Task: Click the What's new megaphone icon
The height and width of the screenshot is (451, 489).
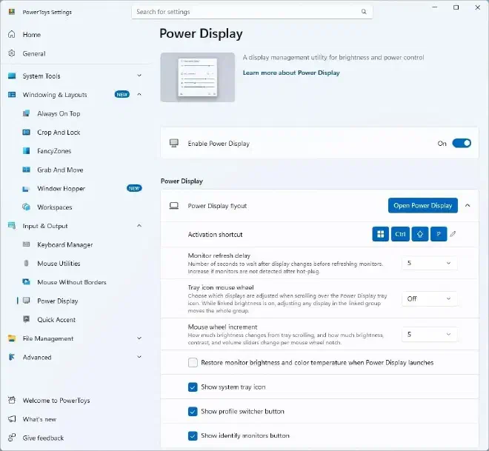Action: pos(12,419)
